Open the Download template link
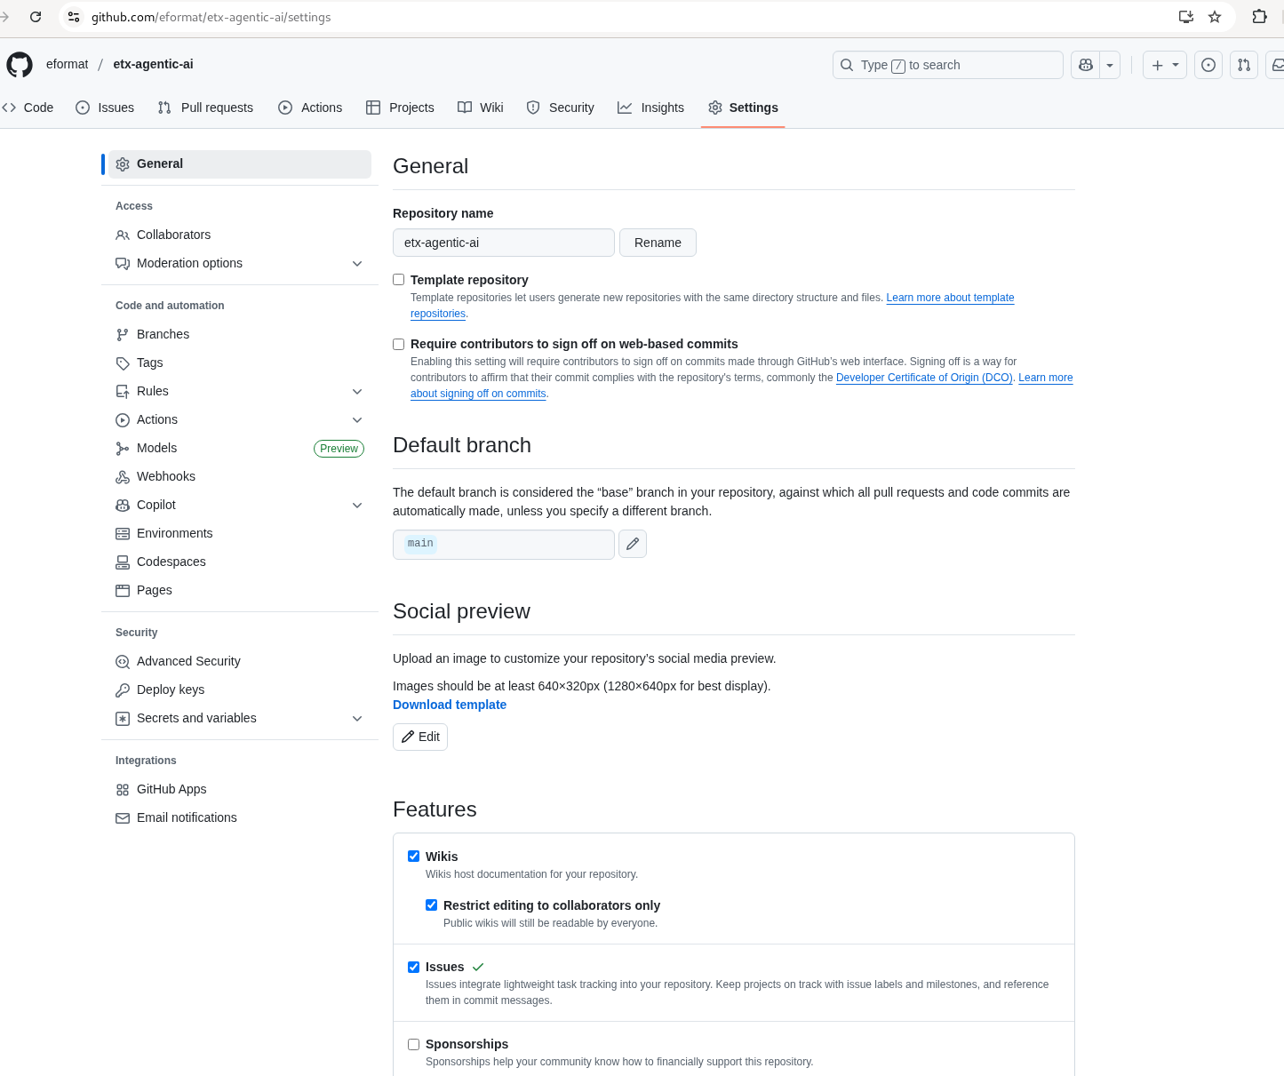Viewport: 1284px width, 1076px height. [x=450, y=705]
